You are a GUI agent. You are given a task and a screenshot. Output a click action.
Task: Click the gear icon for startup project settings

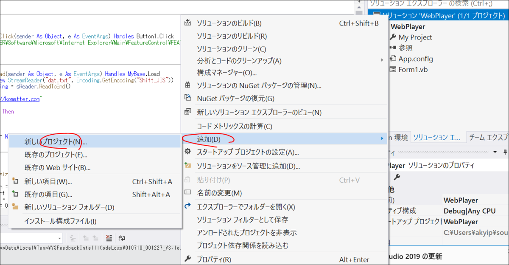coord(187,151)
